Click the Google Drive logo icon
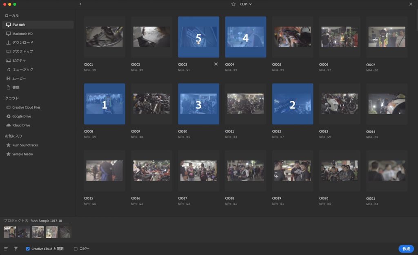Image resolution: width=418 pixels, height=255 pixels. click(x=8, y=116)
